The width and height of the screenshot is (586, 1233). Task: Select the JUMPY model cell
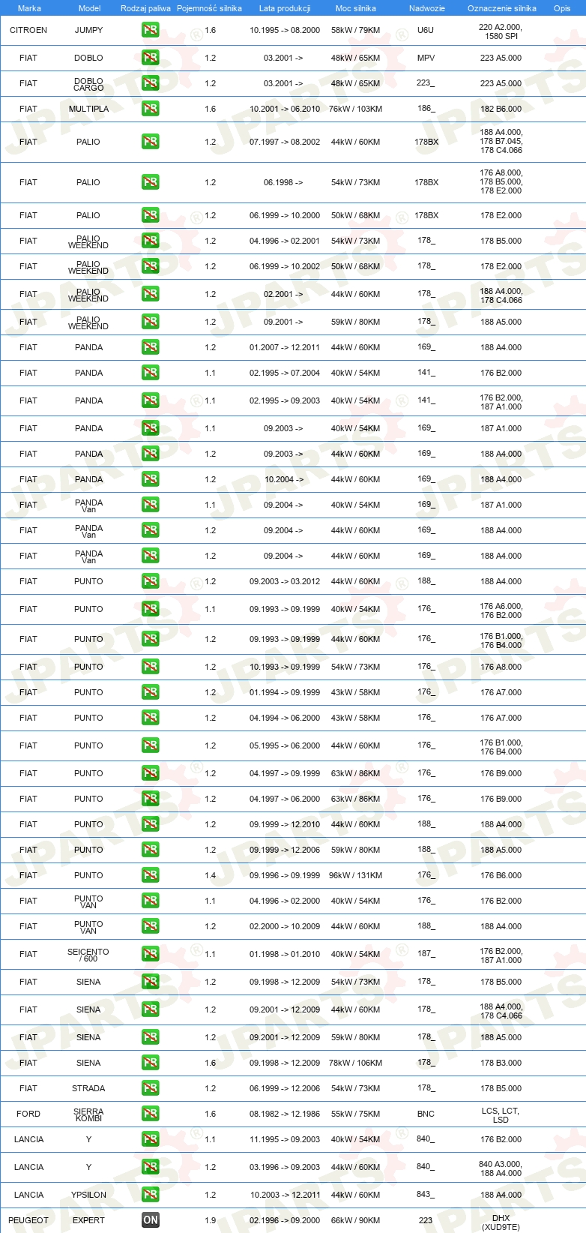coord(89,31)
